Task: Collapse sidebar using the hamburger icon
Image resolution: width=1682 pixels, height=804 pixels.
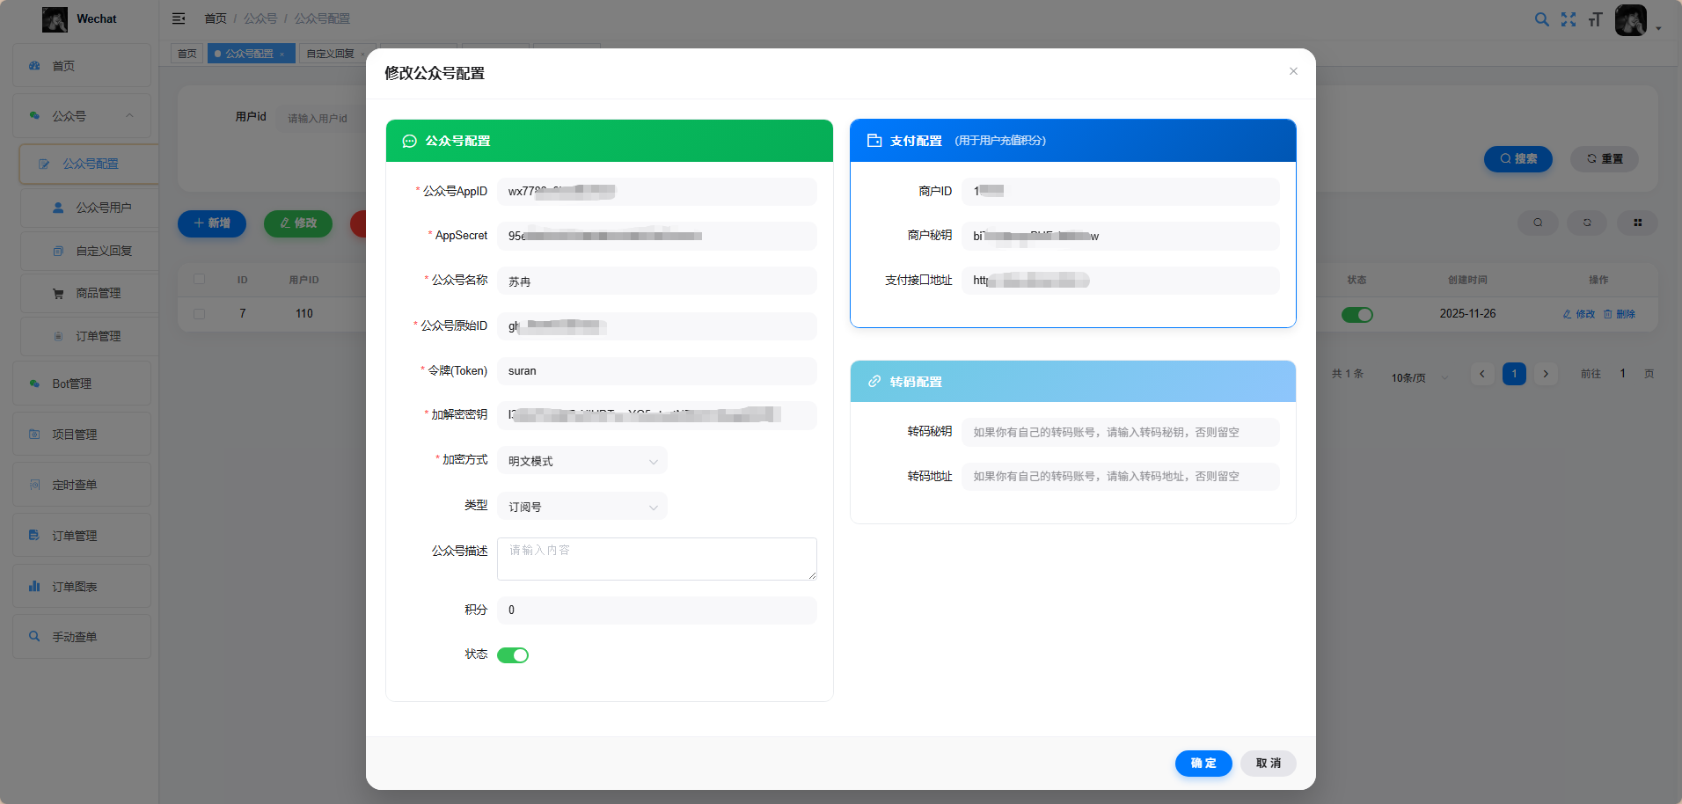Action: pyautogui.click(x=179, y=18)
